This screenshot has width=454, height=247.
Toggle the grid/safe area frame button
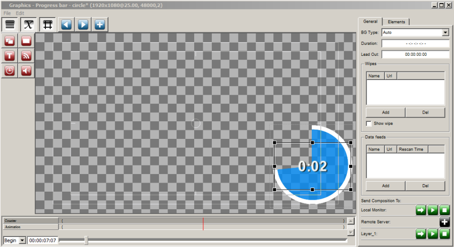tap(48, 25)
